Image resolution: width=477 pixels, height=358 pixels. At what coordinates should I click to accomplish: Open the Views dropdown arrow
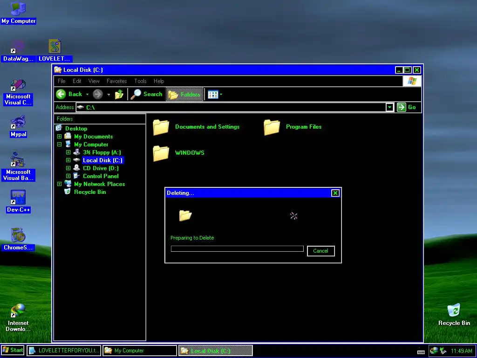click(x=221, y=94)
